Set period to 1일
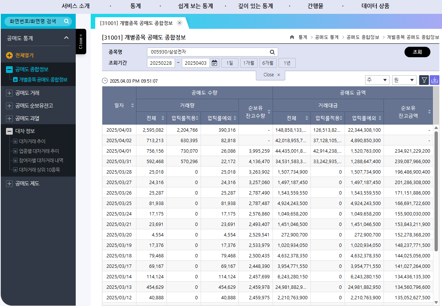This screenshot has width=442, height=306. click(230, 63)
